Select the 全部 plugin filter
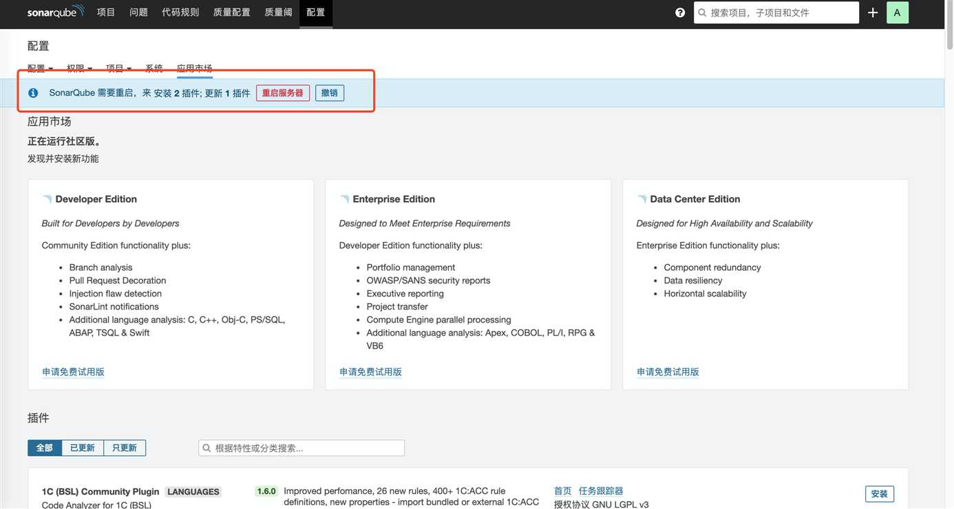This screenshot has width=954, height=509. pos(45,448)
